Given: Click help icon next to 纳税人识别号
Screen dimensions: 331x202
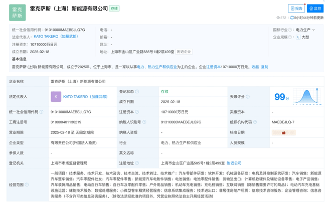Looking at the screenshot, I should (x=144, y=122).
